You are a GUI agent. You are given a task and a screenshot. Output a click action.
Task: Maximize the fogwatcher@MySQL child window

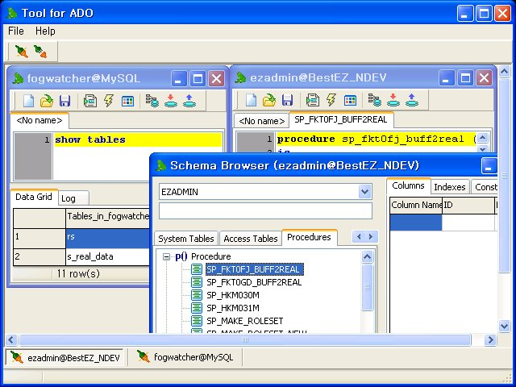coord(198,79)
